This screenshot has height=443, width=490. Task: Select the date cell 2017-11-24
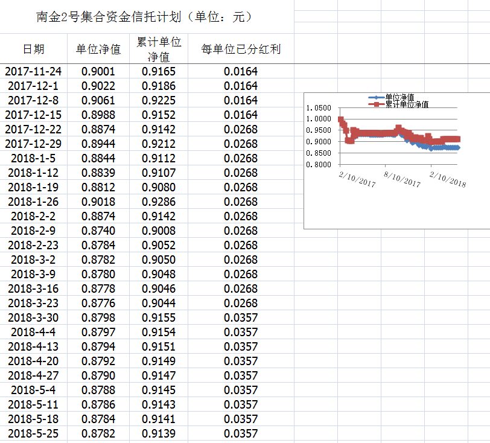(34, 71)
